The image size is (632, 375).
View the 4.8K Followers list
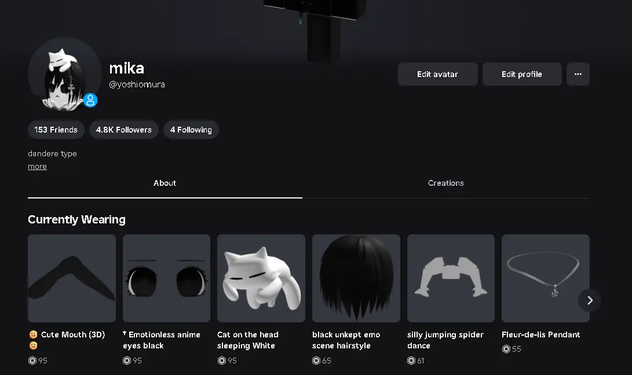click(124, 130)
